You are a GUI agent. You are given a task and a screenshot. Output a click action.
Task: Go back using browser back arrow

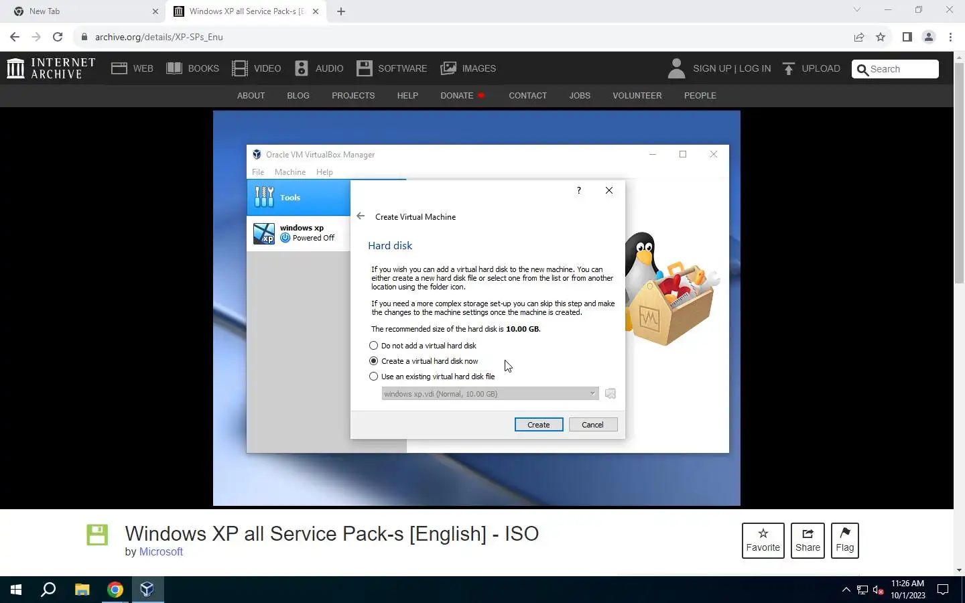point(15,37)
